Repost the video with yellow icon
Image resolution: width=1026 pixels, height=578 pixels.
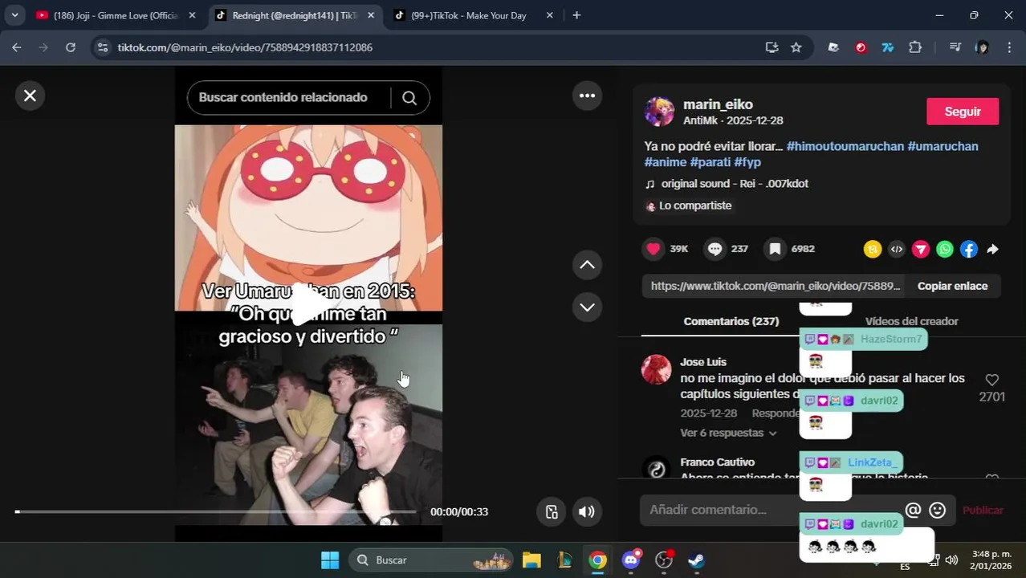(x=873, y=250)
